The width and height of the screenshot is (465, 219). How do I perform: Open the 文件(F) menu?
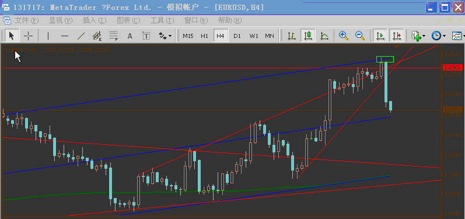[27, 20]
